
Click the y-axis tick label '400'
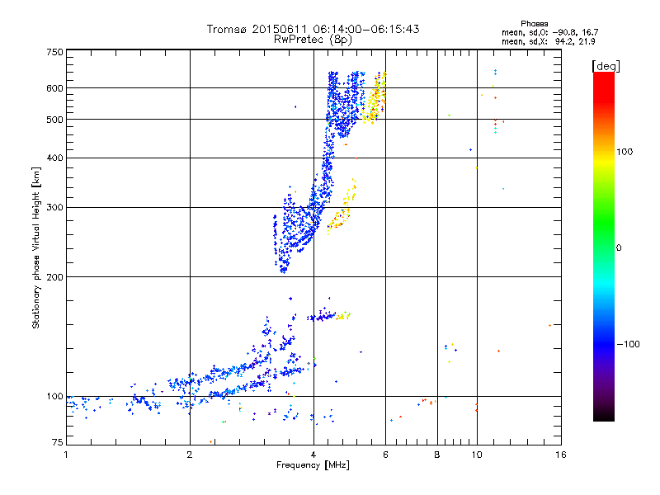tap(54, 158)
